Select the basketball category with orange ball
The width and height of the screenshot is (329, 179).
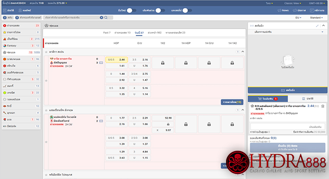tap(21, 59)
